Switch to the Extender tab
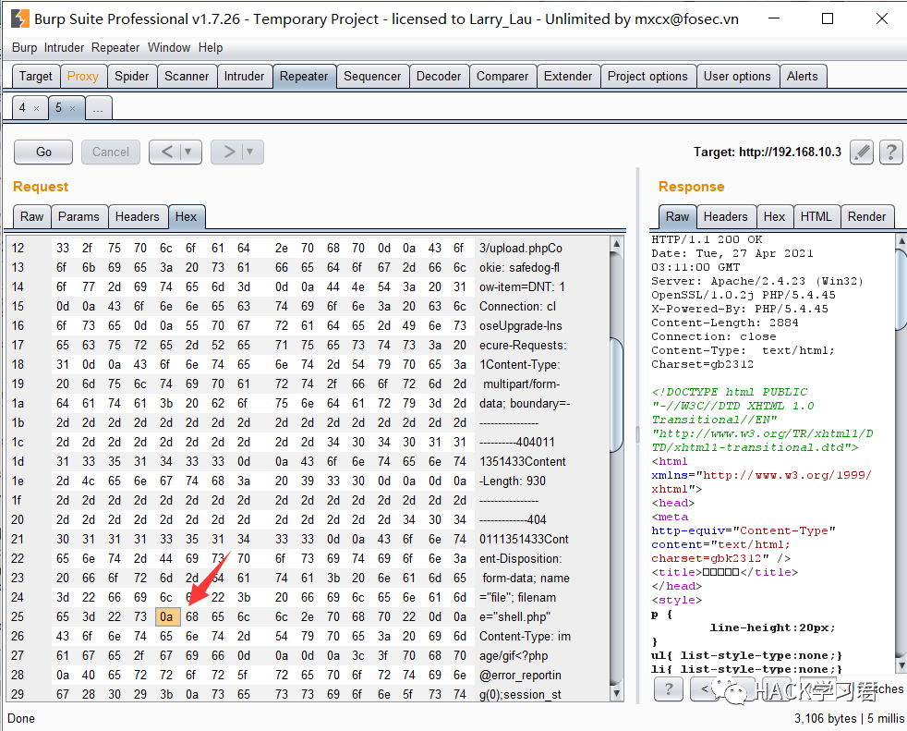This screenshot has width=907, height=731. point(568,77)
